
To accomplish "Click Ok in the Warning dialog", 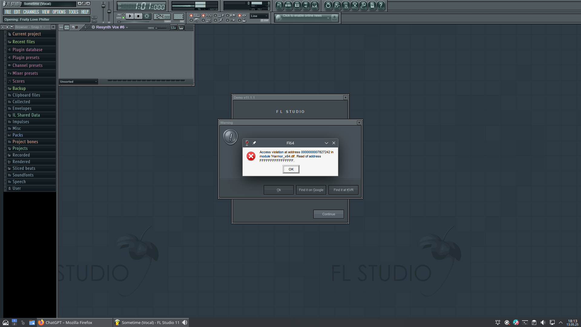I will 279,190.
